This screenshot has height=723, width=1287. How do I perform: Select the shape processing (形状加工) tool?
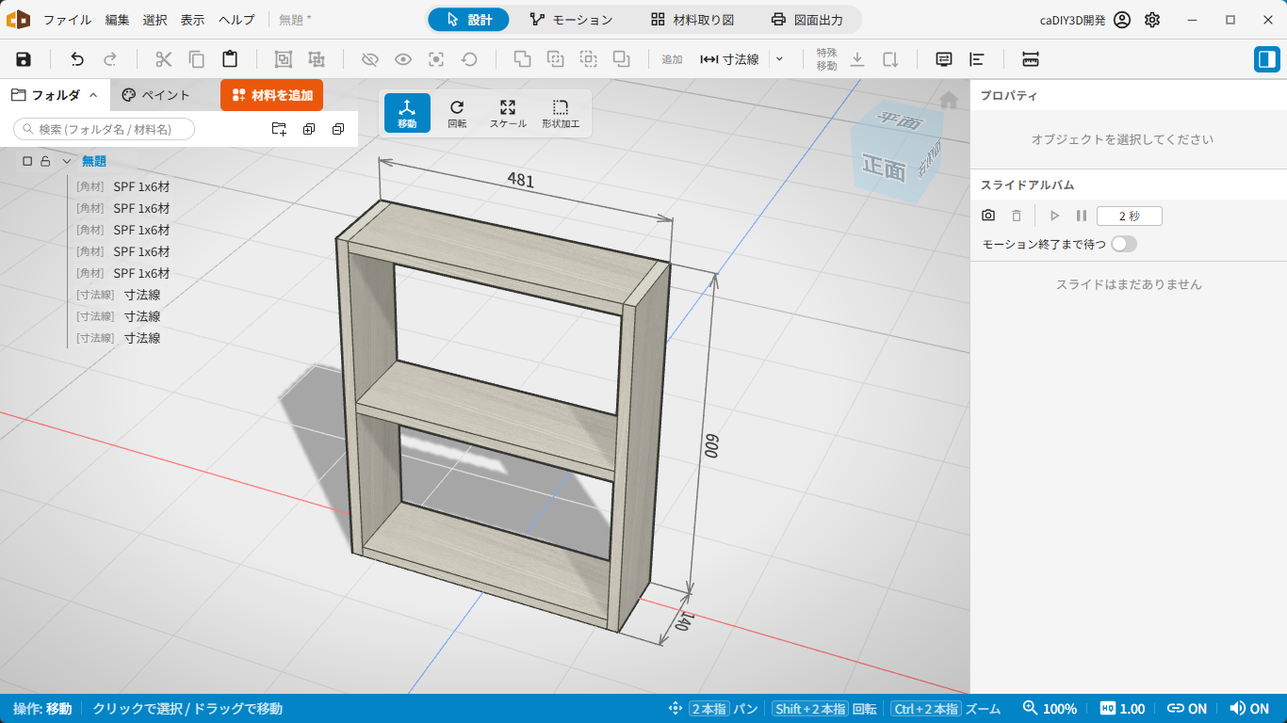click(561, 113)
